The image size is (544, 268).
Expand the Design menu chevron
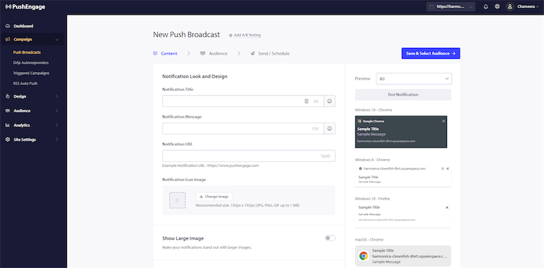tap(57, 97)
